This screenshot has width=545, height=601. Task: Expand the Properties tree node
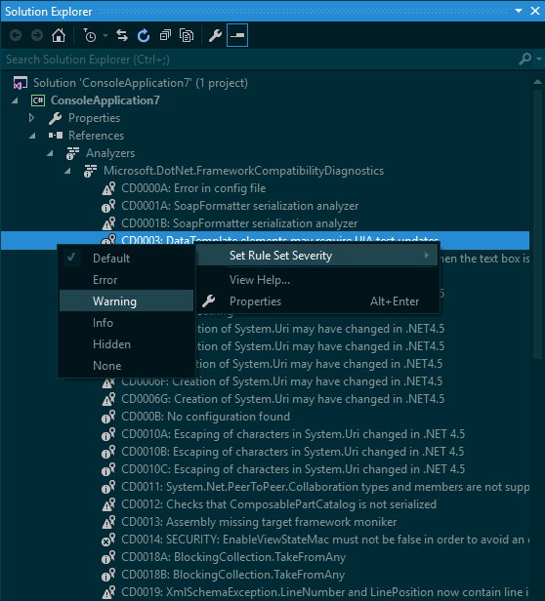pos(32,118)
